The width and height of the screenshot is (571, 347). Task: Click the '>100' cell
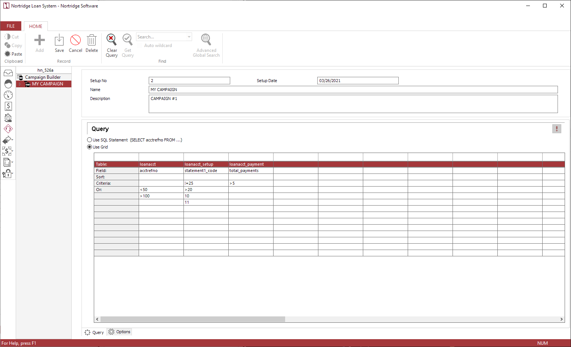(161, 196)
